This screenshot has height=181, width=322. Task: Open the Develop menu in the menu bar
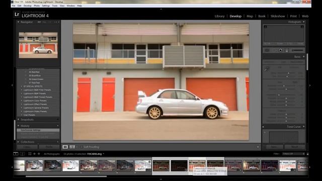pyautogui.click(x=27, y=6)
